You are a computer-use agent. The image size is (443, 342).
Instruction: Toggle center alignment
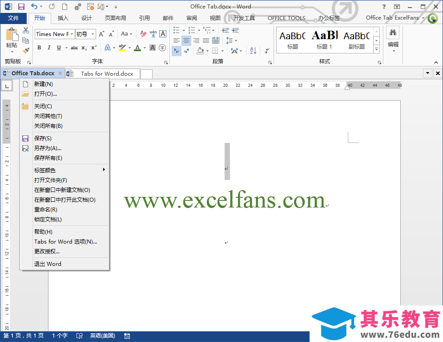click(x=186, y=41)
